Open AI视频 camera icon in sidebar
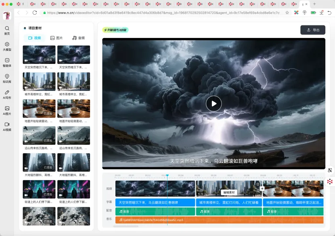The width and height of the screenshot is (335, 236). (7, 124)
